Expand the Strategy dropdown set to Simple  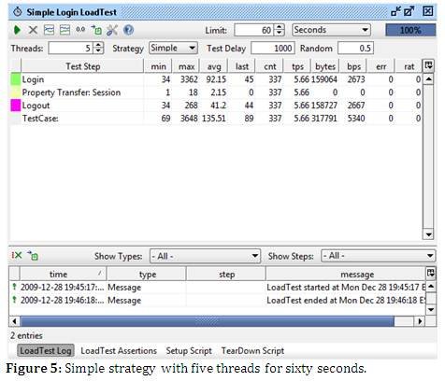click(173, 49)
